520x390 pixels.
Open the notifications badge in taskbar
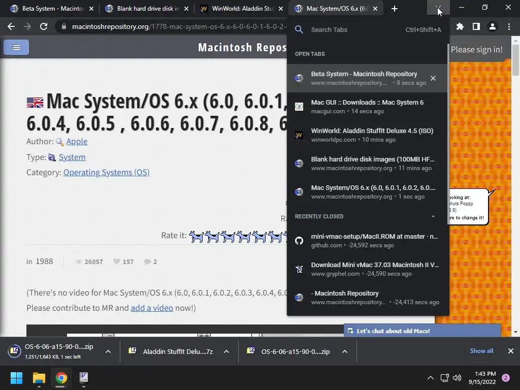click(506, 378)
